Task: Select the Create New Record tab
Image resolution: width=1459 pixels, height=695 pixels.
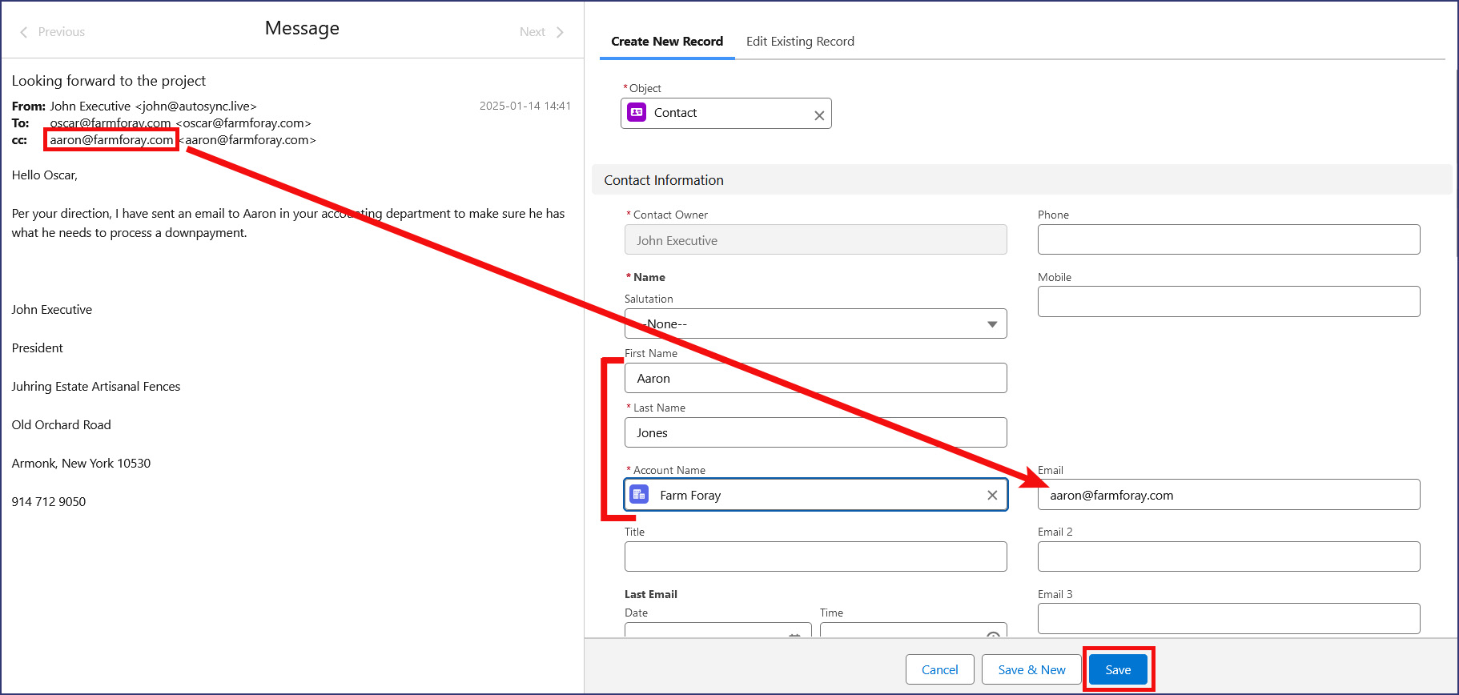Action: coord(666,42)
